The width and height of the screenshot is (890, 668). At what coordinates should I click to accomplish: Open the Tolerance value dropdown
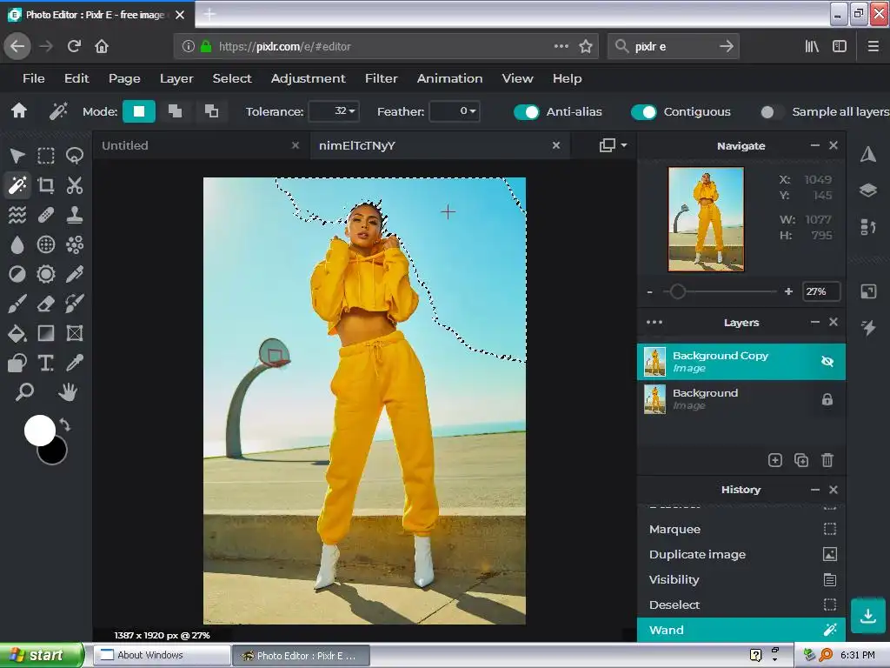(x=334, y=111)
